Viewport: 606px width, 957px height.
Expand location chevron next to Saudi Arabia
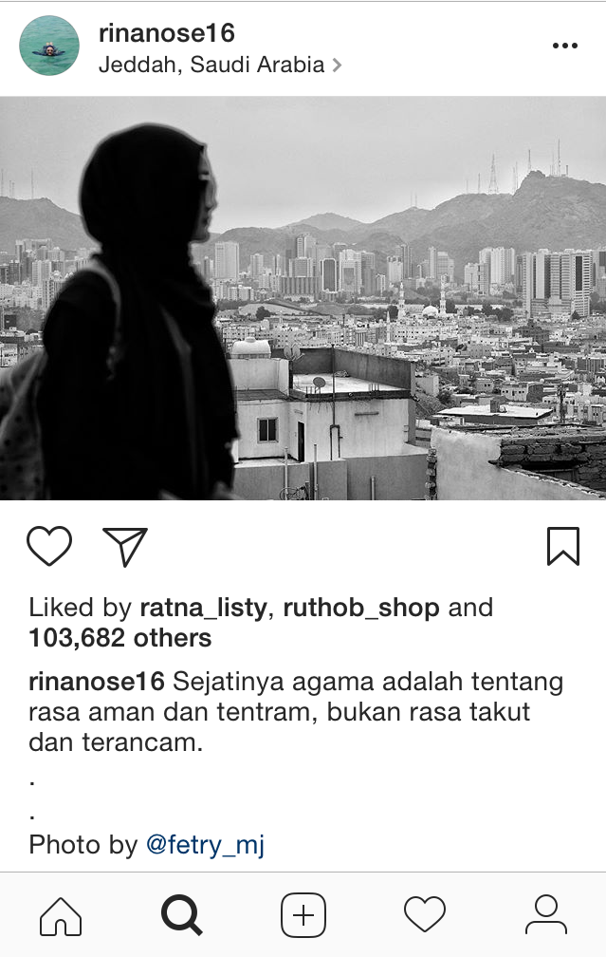pos(337,66)
